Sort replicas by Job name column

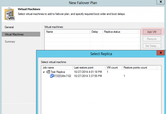(57, 68)
